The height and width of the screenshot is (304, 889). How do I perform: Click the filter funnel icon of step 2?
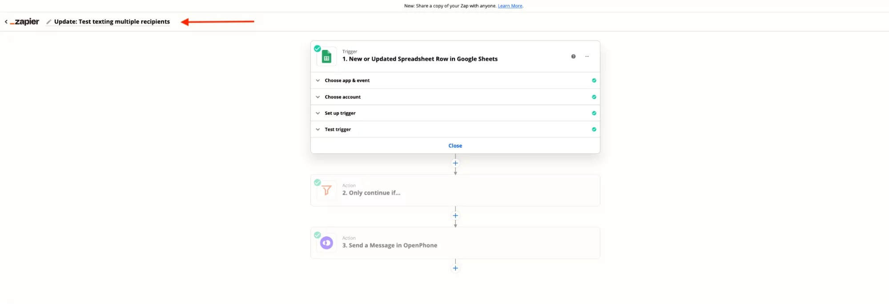[326, 191]
